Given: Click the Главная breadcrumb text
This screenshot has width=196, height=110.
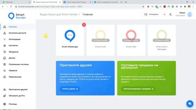Looking at the screenshot, I should coord(88,14).
